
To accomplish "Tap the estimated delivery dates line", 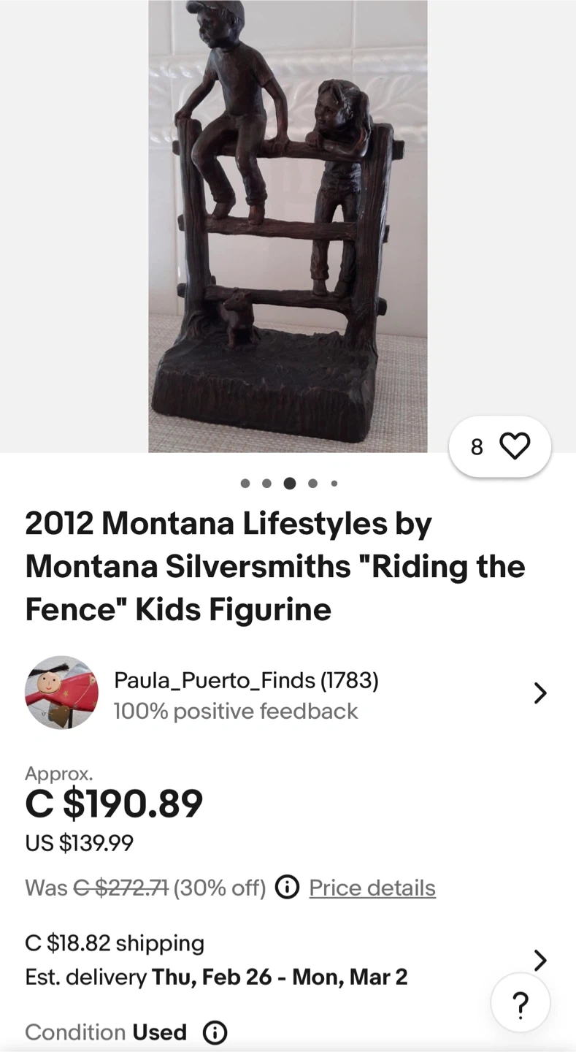I will coord(216,977).
